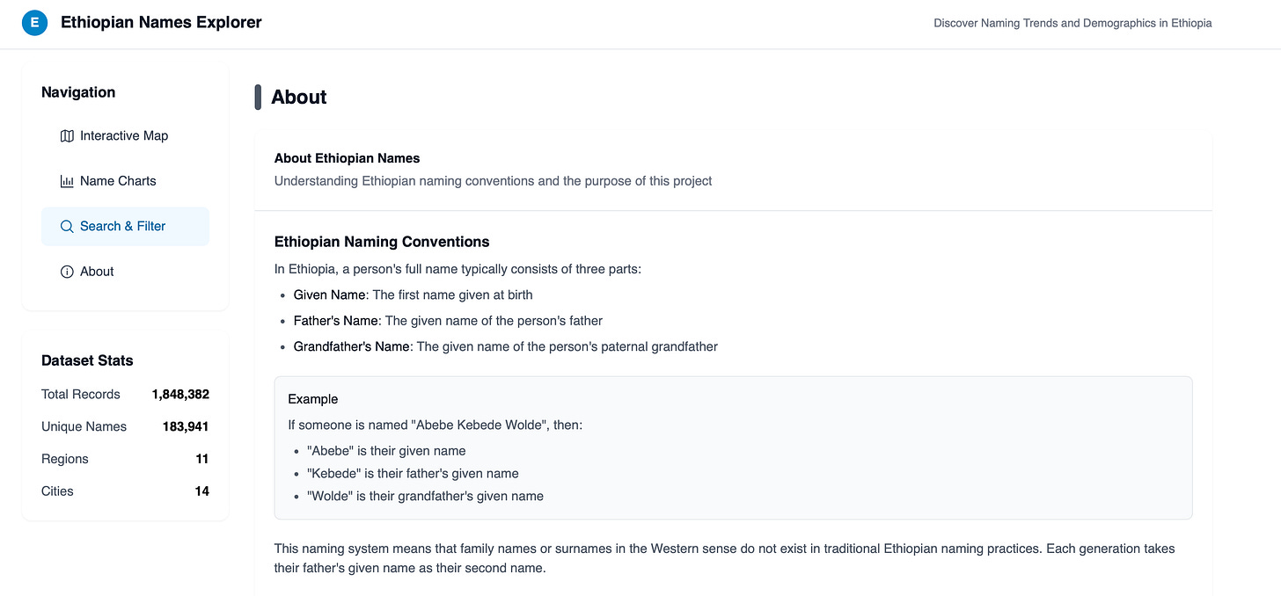Click the Unique Names count 183,941
This screenshot has height=596, width=1281.
[186, 426]
